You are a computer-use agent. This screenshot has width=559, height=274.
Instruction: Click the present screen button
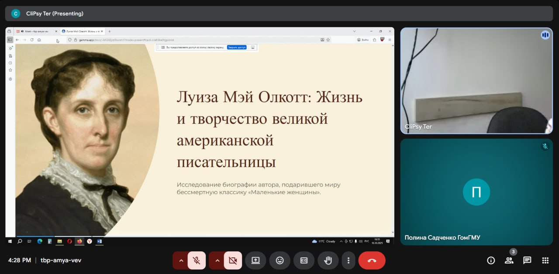pos(255,260)
